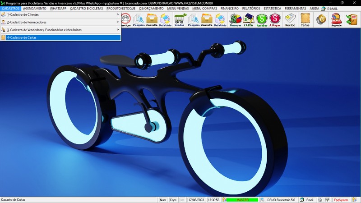The image size is (361, 203).
Task: Click the globe icon beside E-MAIL
Action: [323, 9]
